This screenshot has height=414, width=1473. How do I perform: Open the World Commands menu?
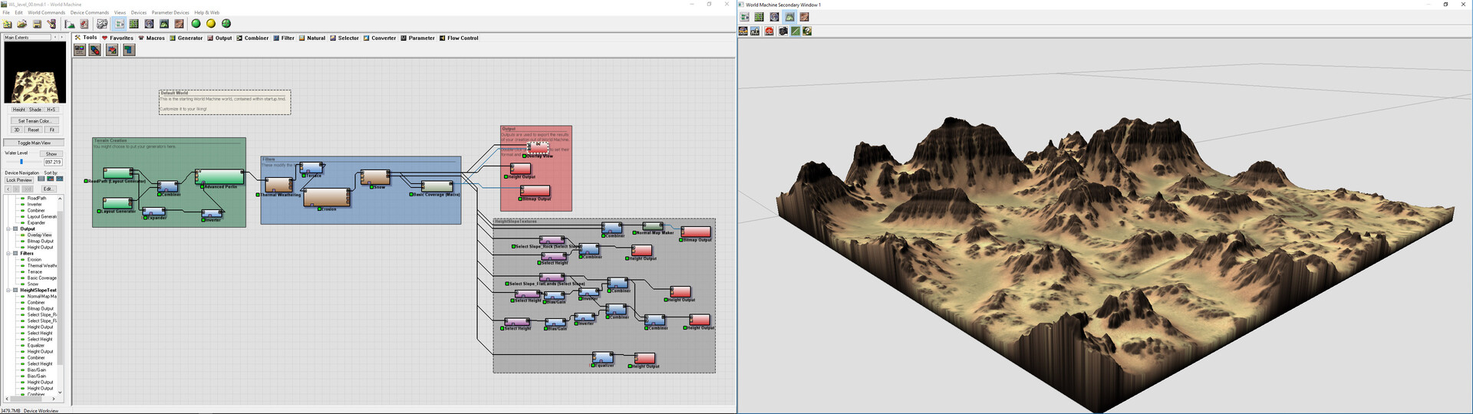46,13
